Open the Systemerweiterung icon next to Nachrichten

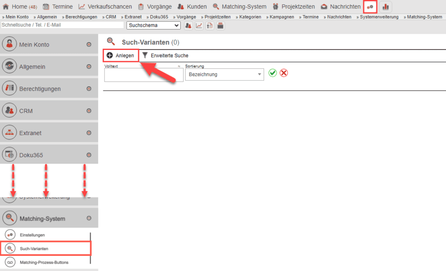pyautogui.click(x=371, y=7)
